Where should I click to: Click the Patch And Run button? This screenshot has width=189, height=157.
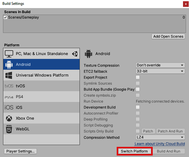(x=170, y=131)
